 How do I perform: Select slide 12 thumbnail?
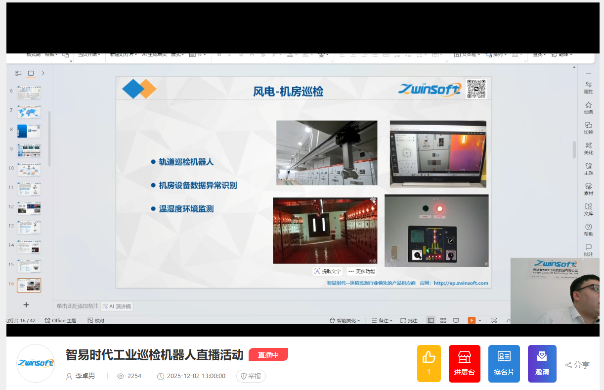coord(29,208)
